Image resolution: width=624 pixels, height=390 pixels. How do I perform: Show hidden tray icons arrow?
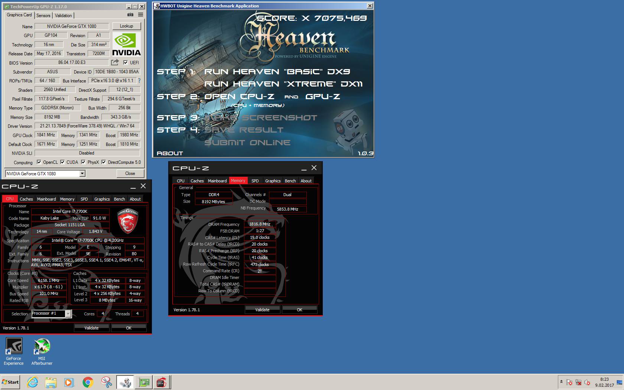click(x=561, y=382)
